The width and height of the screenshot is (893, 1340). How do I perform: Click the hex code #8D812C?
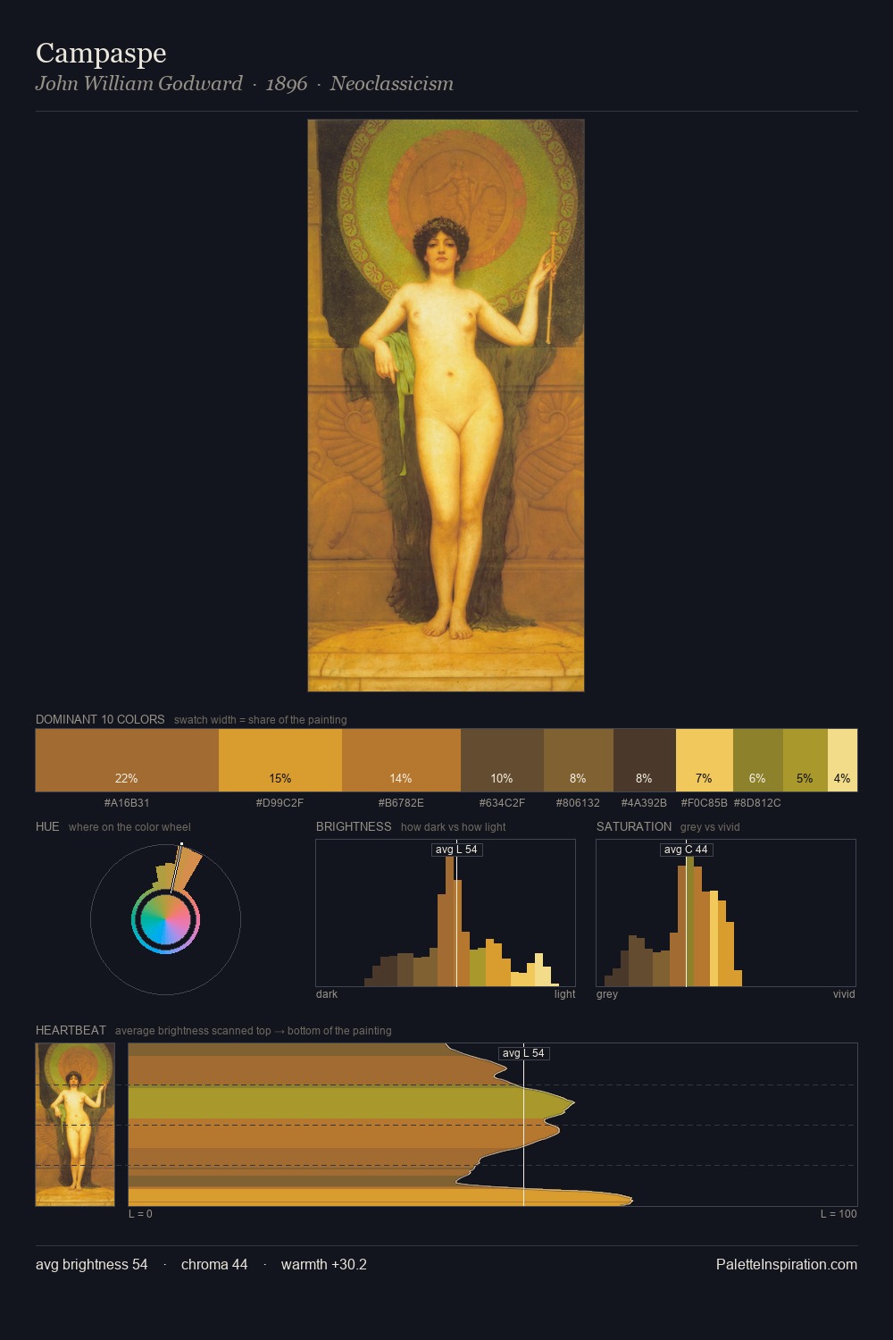pyautogui.click(x=757, y=803)
